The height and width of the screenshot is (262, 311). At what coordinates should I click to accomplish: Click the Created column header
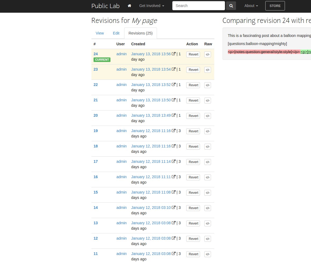[x=138, y=44]
